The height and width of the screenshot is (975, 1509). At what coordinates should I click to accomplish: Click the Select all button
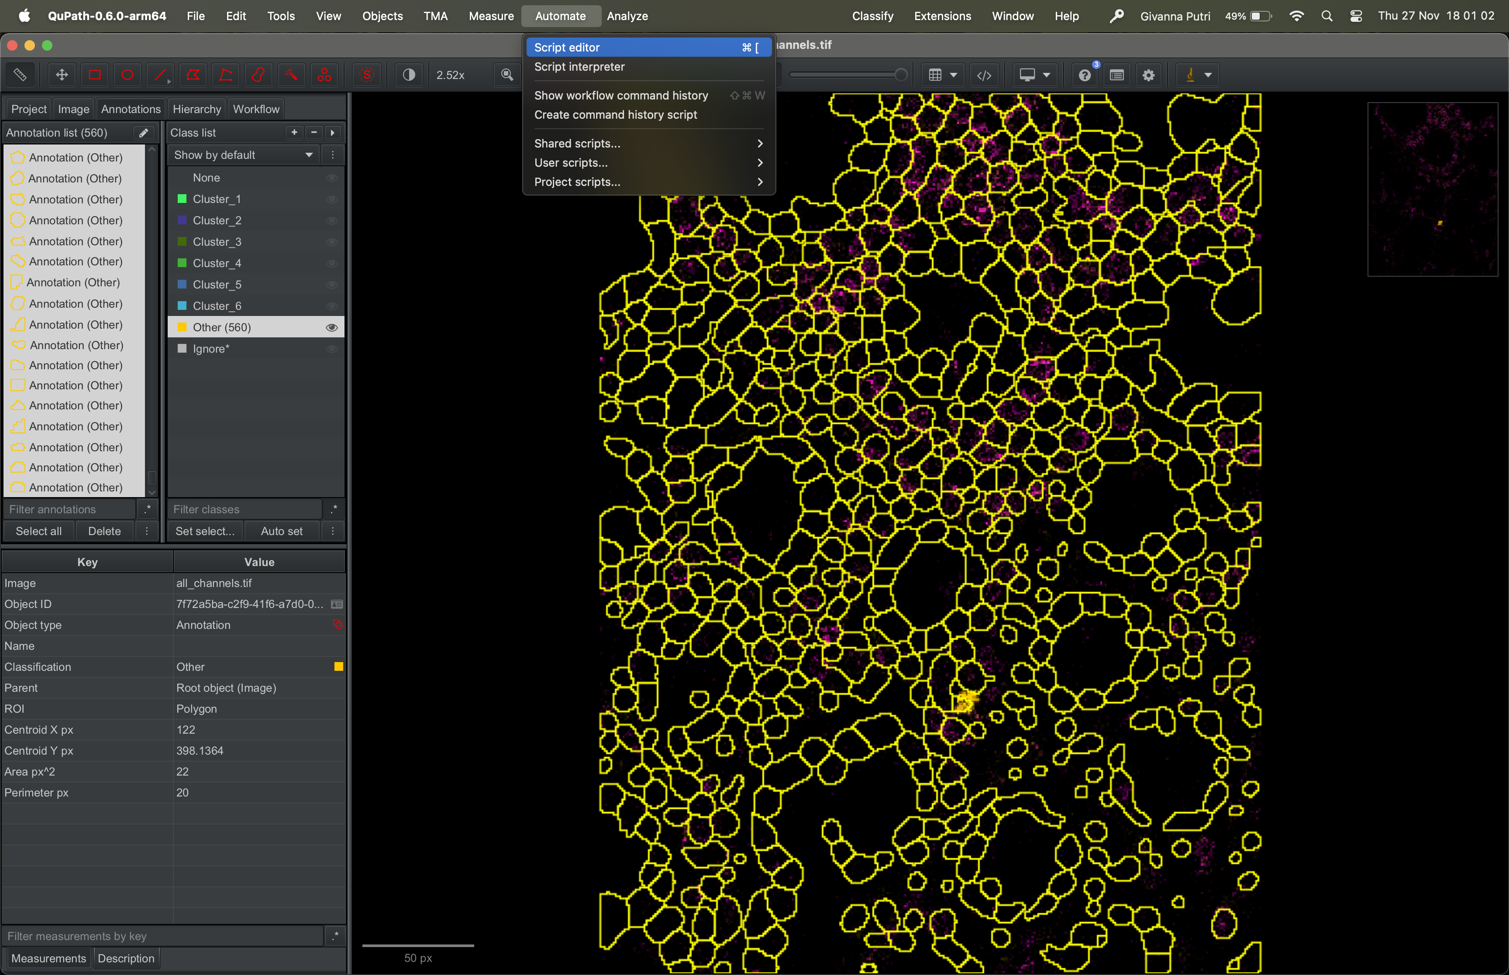[x=38, y=531]
